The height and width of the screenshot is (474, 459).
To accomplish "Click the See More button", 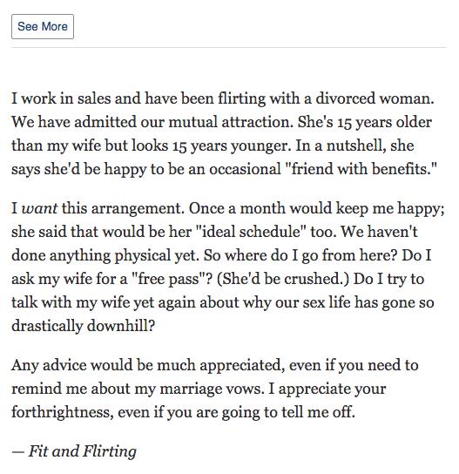I will click(43, 26).
